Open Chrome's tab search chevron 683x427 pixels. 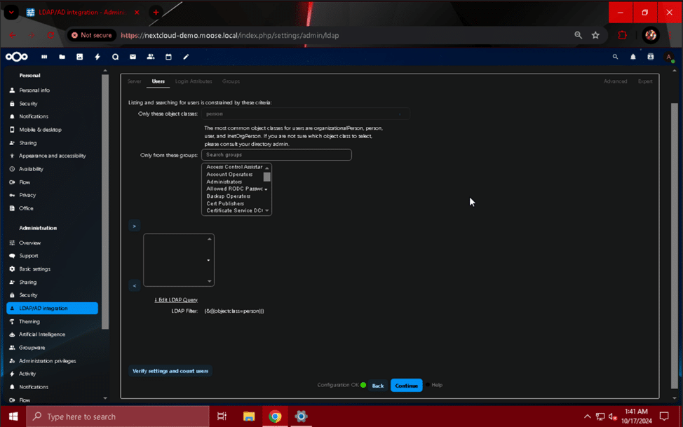tap(11, 12)
